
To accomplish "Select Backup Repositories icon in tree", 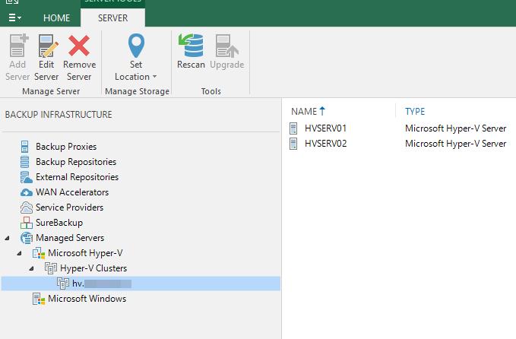I will [24, 162].
